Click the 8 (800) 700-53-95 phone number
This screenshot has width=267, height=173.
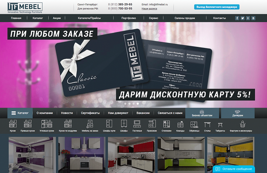(120, 8)
